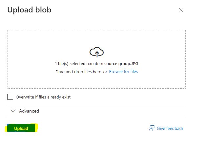Screen dimensions: 204x143
Task: Open the Give feedback link
Action: (170, 128)
